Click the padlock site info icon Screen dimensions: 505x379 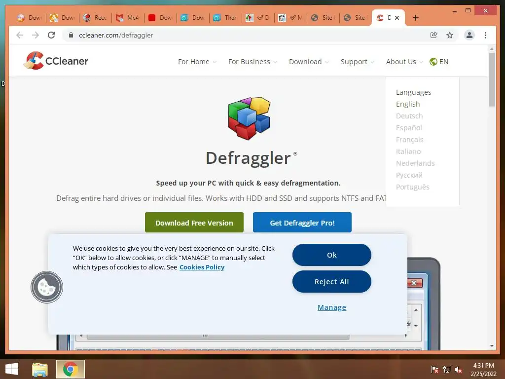[x=71, y=35]
